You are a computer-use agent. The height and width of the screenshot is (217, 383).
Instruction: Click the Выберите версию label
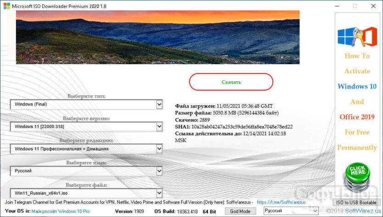tap(87, 118)
